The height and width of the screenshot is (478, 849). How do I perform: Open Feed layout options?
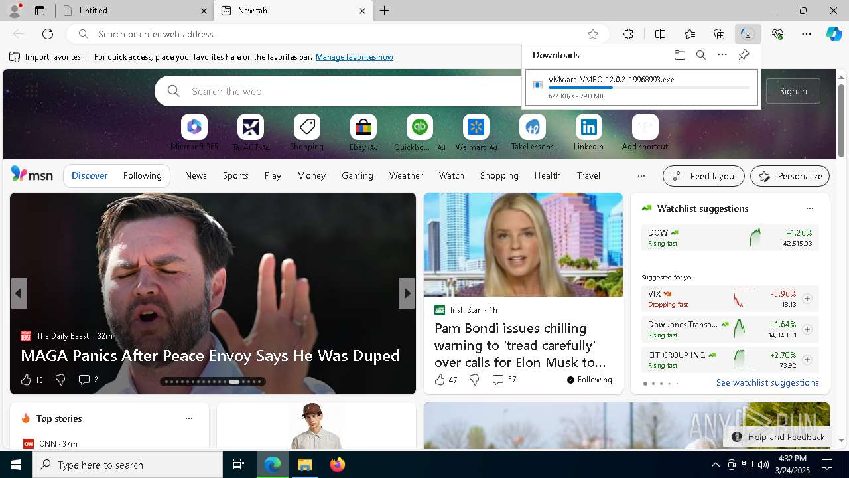click(704, 176)
